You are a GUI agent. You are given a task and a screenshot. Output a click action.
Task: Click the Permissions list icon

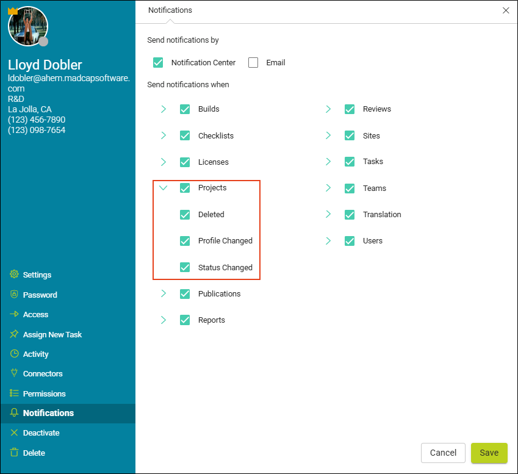coord(14,393)
